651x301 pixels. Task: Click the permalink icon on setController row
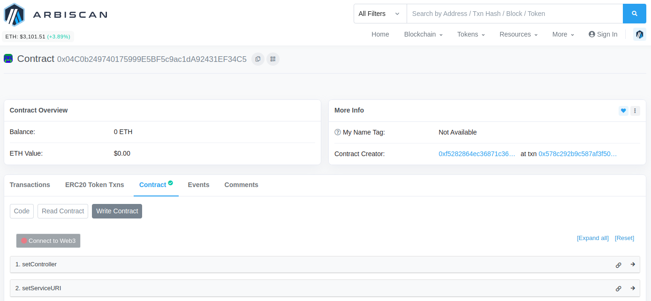(x=618, y=264)
